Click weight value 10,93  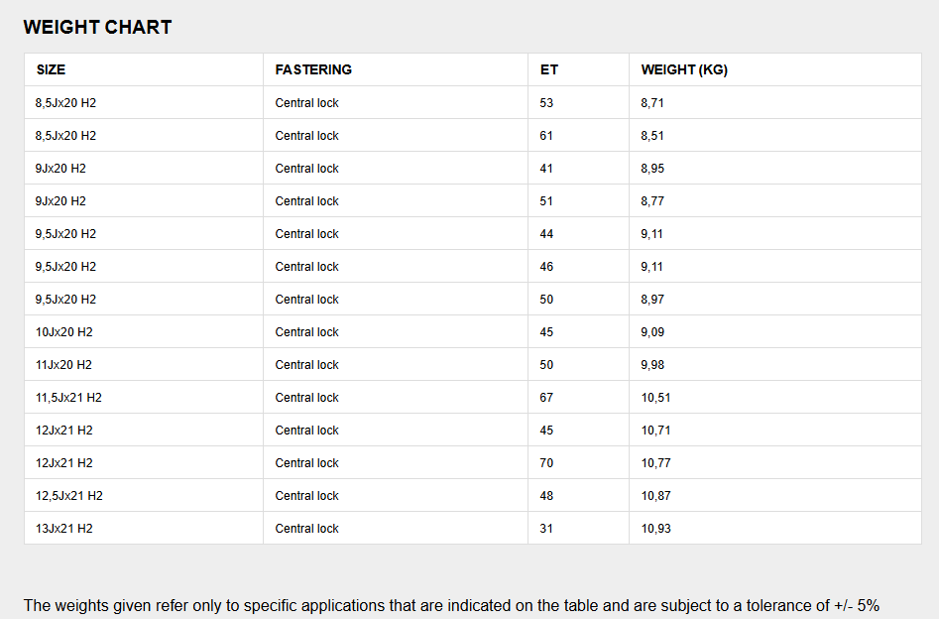click(655, 529)
